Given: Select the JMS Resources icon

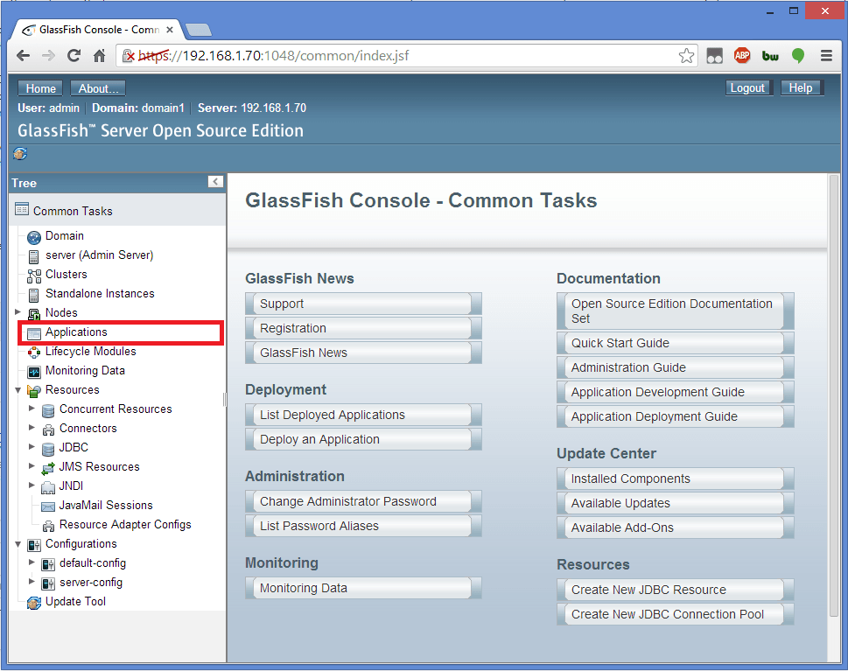Looking at the screenshot, I should 47,466.
